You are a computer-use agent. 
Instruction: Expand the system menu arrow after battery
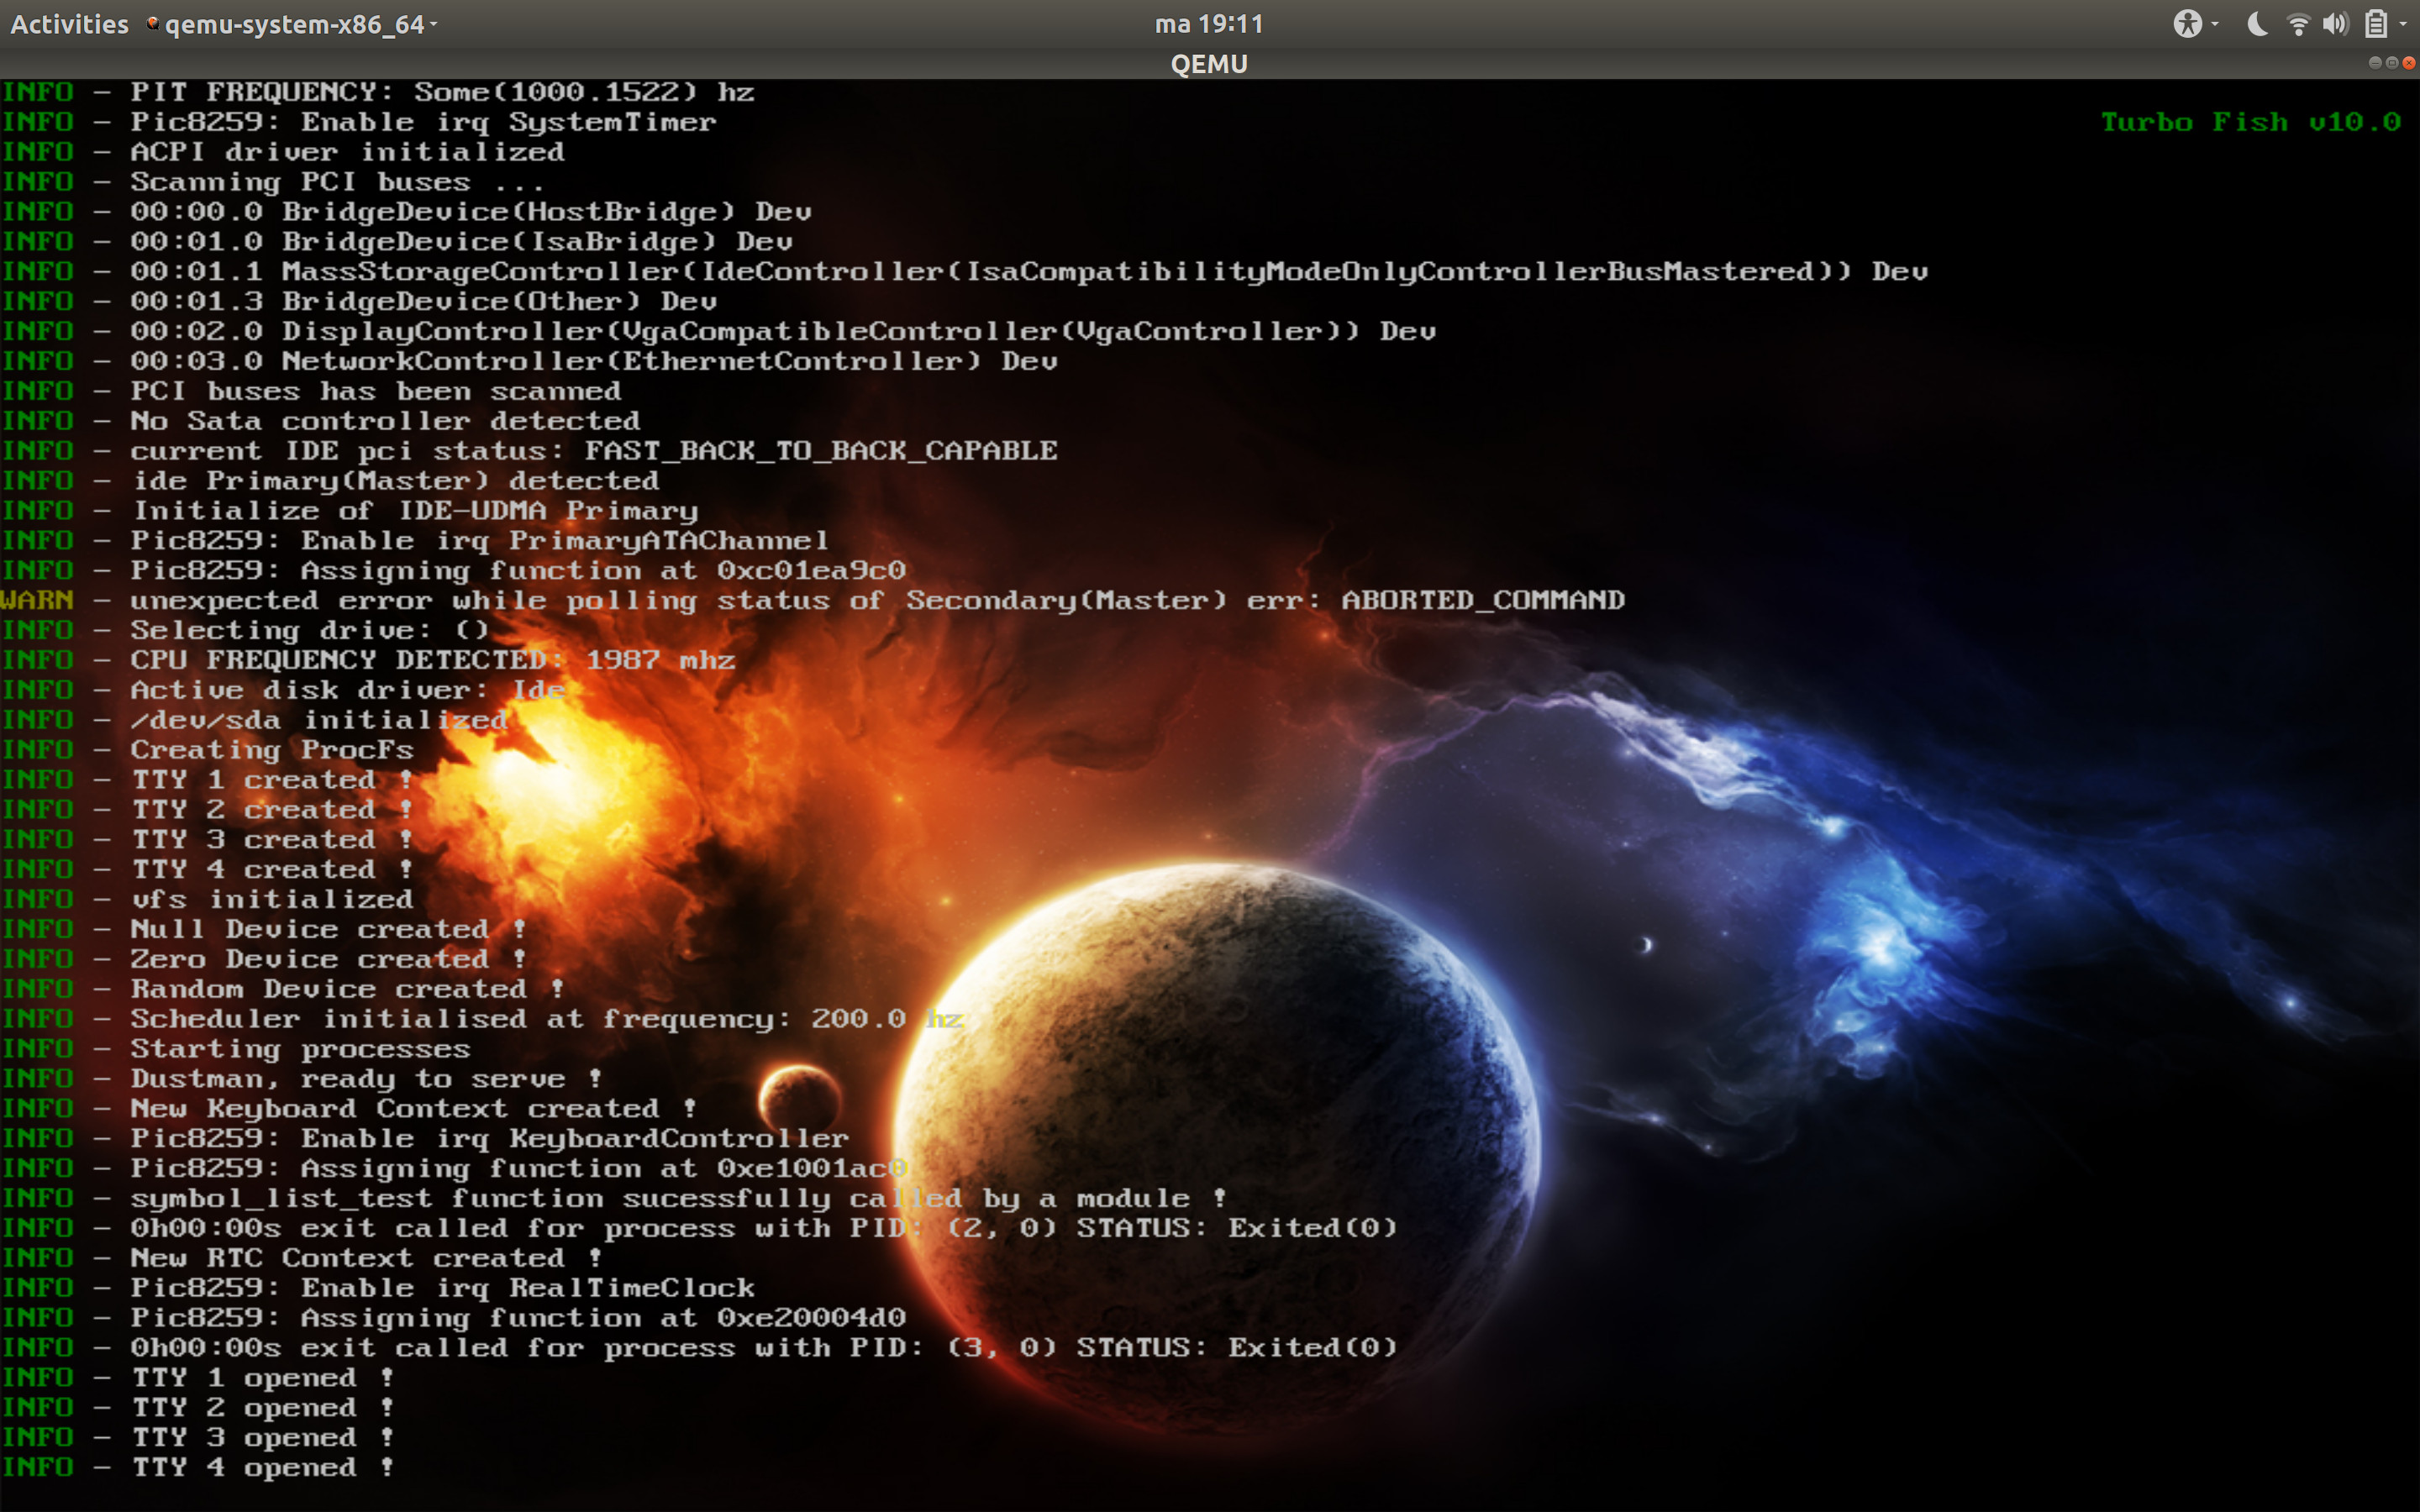[2403, 24]
